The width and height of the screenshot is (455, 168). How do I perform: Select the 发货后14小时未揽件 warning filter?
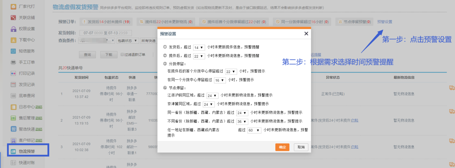[106, 22]
